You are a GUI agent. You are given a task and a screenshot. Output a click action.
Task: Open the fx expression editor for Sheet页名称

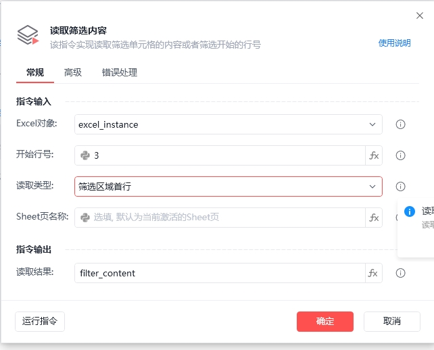pos(374,218)
